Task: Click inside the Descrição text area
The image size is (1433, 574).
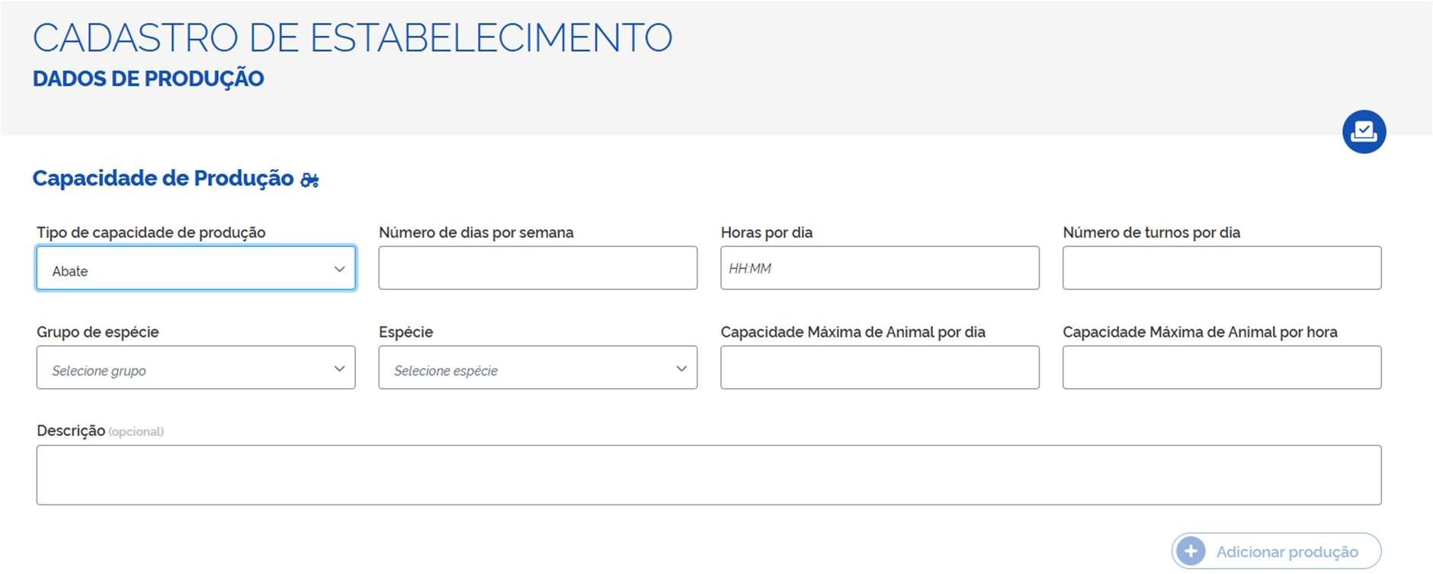Action: (708, 475)
